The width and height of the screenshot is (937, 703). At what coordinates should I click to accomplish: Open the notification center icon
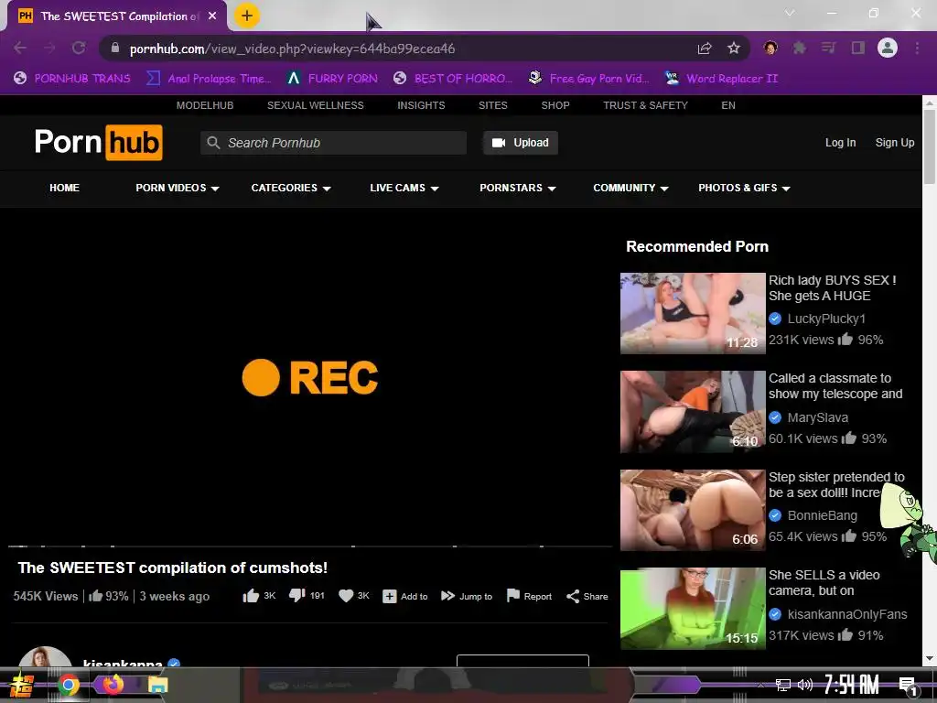(908, 687)
